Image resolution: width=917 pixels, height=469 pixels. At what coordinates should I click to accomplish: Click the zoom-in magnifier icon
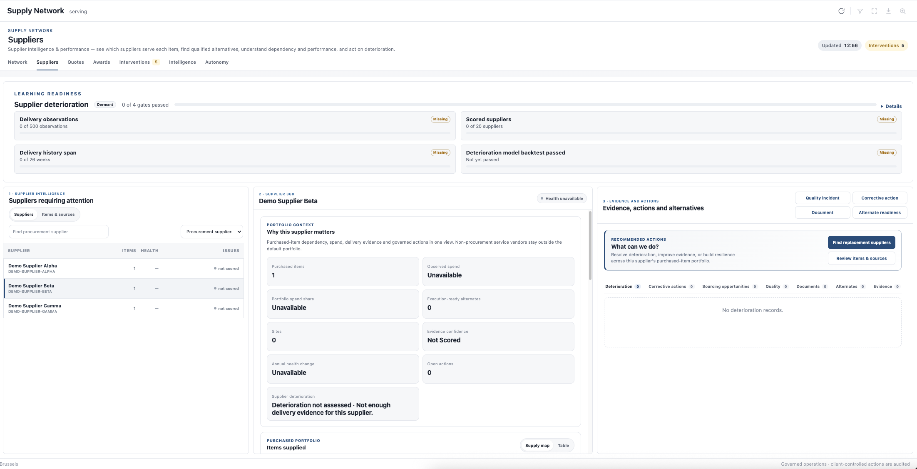(x=902, y=11)
